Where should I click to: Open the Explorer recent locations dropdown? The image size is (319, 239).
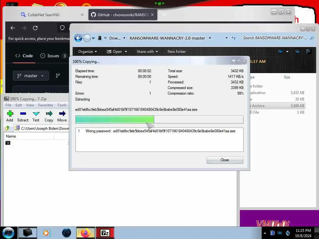[93, 38]
